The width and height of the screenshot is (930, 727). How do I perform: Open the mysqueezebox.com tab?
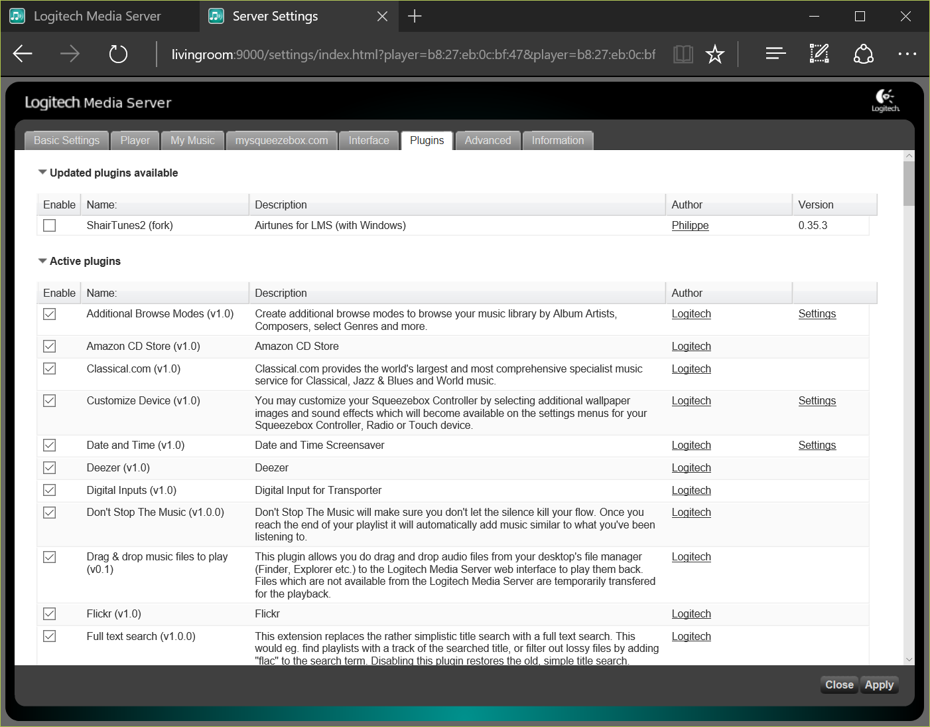(x=281, y=140)
